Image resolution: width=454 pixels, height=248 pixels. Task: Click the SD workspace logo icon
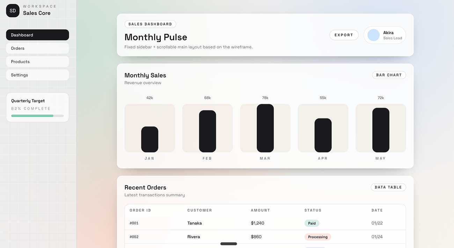13,11
